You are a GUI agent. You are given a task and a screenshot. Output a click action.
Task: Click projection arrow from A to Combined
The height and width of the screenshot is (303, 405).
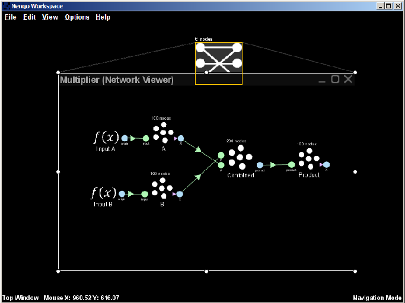click(x=198, y=149)
